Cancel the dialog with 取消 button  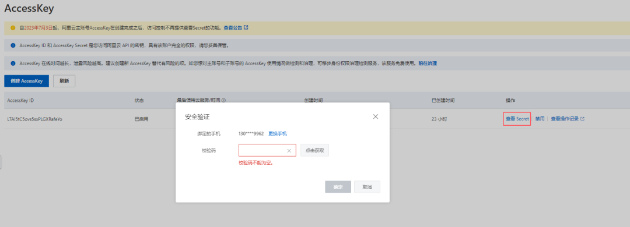tap(367, 187)
